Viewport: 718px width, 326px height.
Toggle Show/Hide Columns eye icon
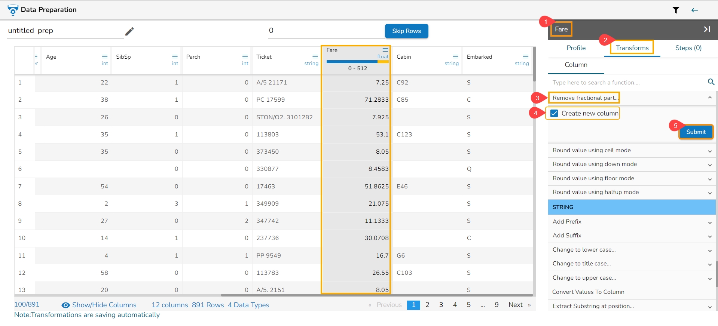(x=65, y=305)
